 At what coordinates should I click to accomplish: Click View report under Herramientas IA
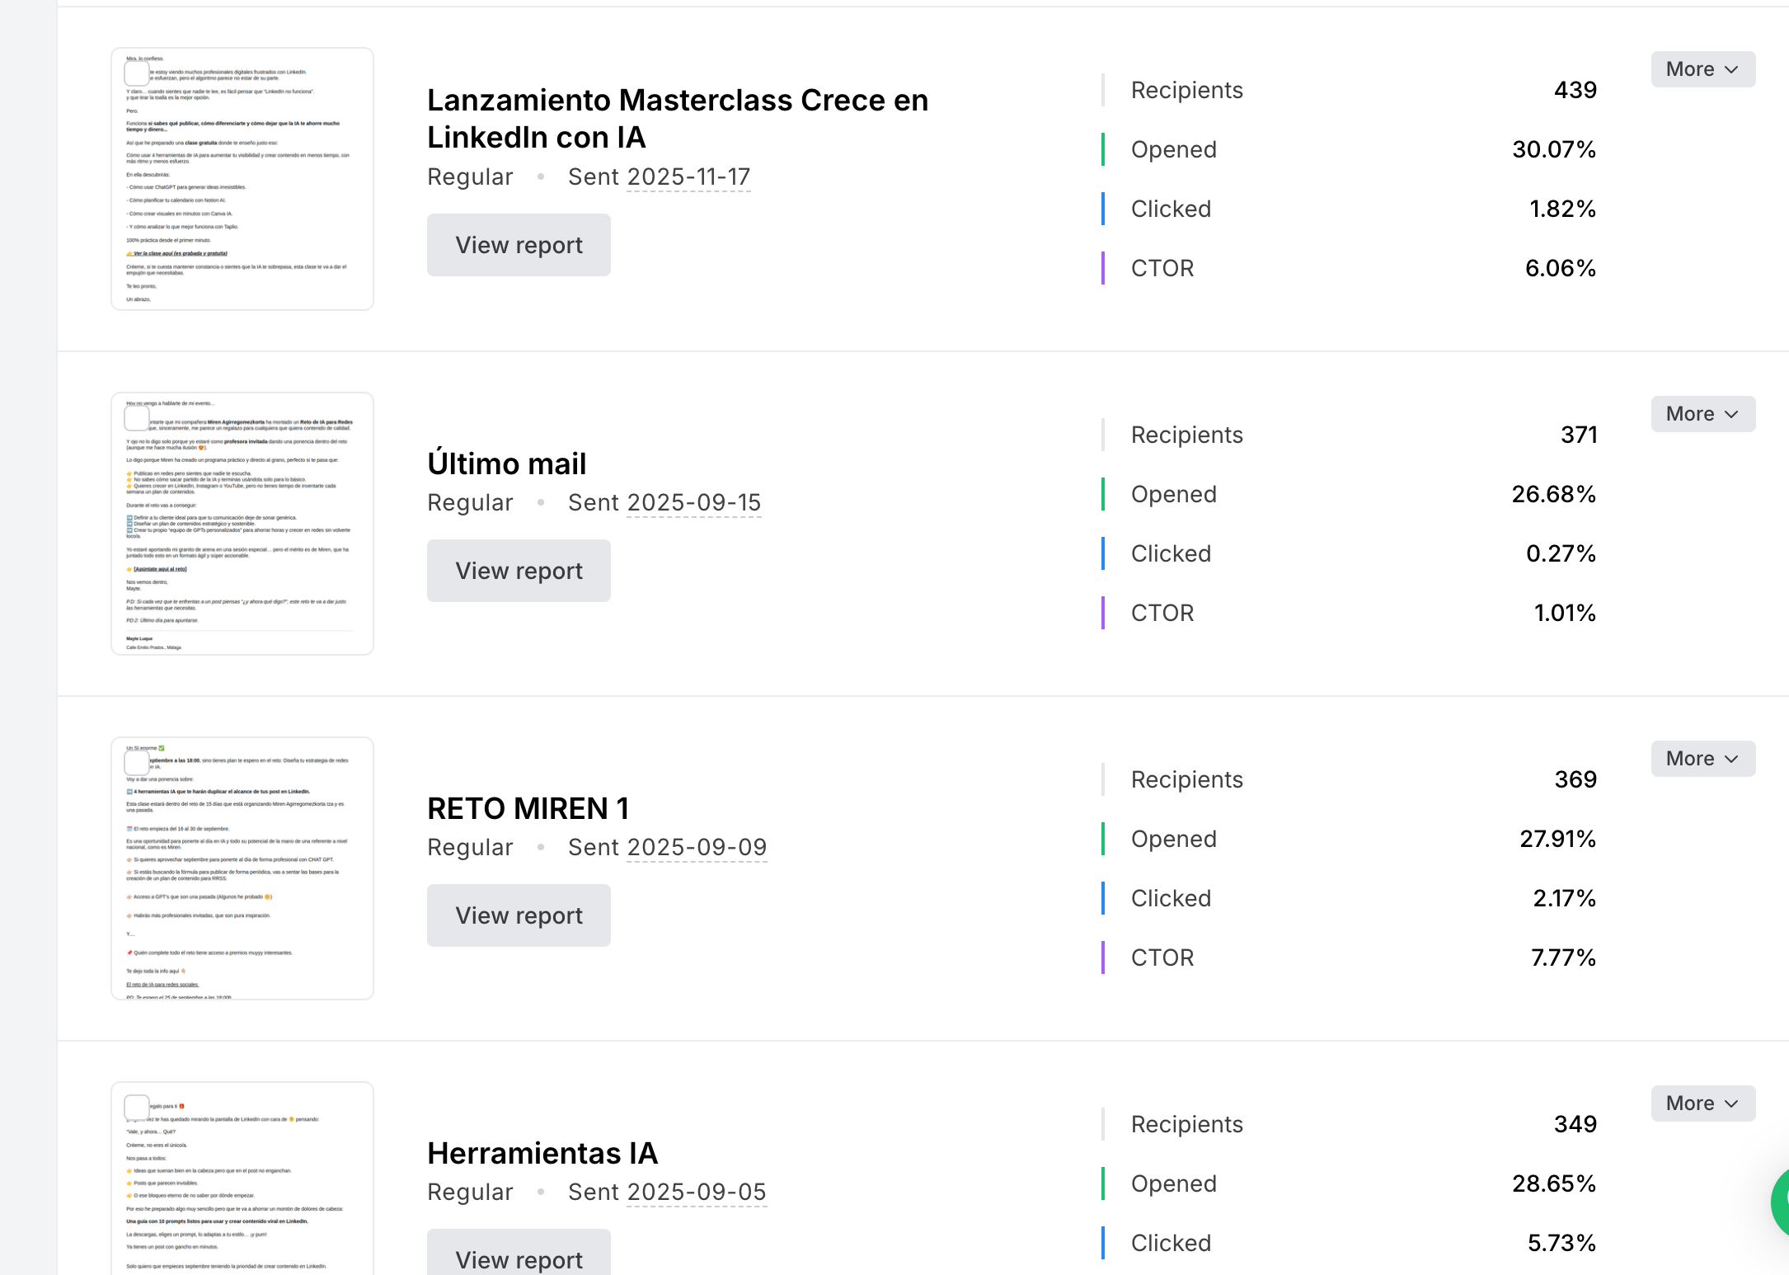[x=519, y=1259]
